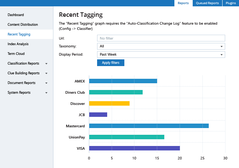239x168 pixels.
Task: Go to Content Distribution report
Action: point(23,25)
